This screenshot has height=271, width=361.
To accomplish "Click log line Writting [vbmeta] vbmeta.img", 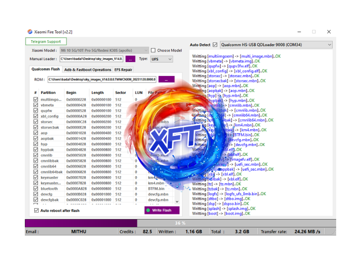I will coord(226,61).
